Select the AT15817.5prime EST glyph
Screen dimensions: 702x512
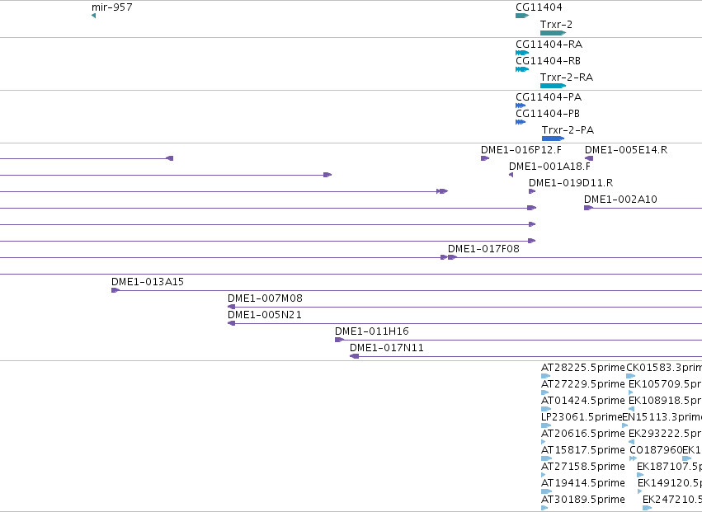(x=547, y=458)
